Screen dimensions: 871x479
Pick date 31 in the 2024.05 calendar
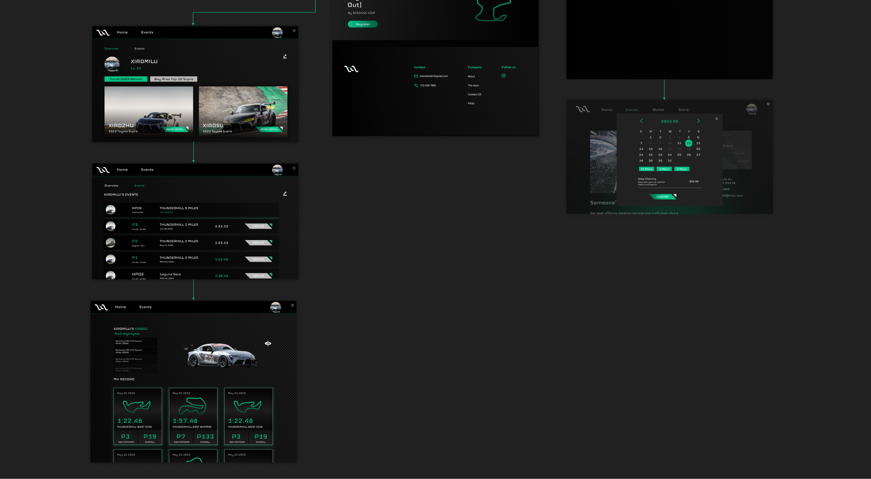click(x=669, y=161)
